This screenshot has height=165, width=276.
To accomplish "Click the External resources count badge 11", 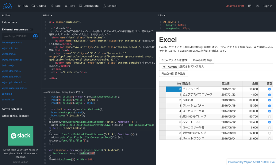I will pyautogui.click(x=31, y=29).
